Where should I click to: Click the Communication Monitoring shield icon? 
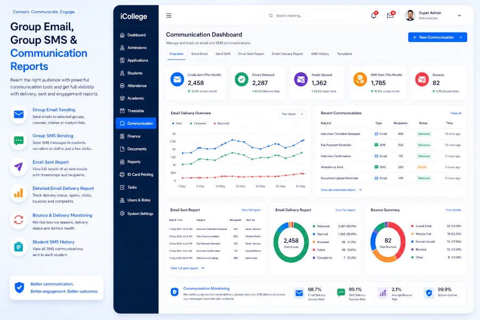[x=174, y=292]
